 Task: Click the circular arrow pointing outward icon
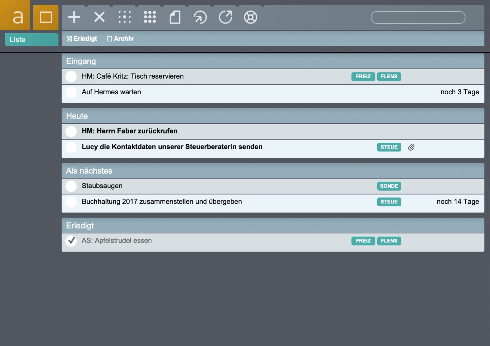225,17
